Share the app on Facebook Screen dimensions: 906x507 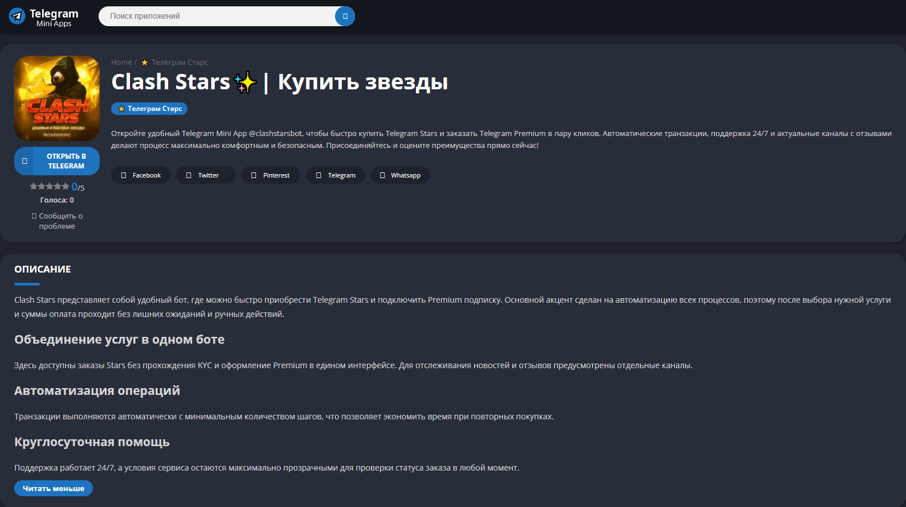141,175
